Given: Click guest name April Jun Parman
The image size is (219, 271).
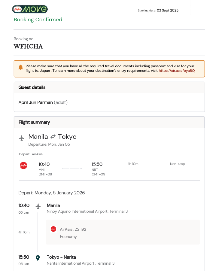Looking at the screenshot, I should pyautogui.click(x=35, y=102).
